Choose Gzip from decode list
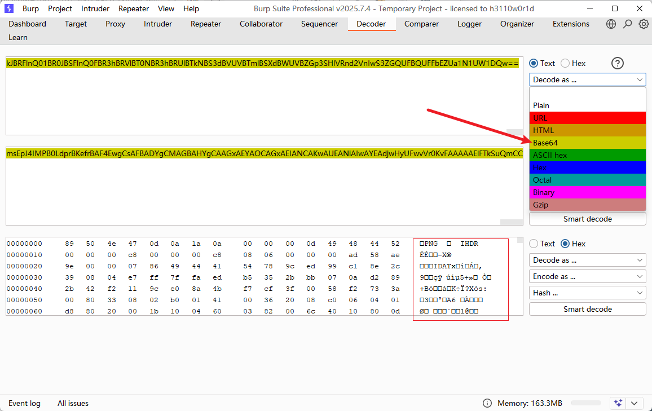Image resolution: width=652 pixels, height=411 pixels. coord(588,205)
